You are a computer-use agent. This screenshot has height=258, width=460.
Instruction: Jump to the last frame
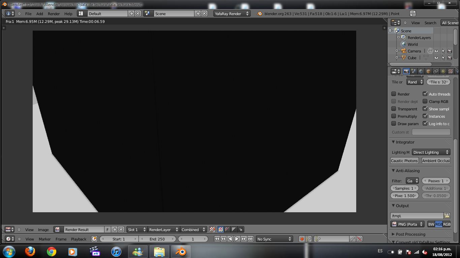[x=250, y=239]
